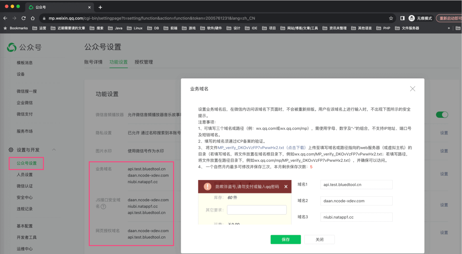Screen dimensions: 462x254
Task: Switch to the 授权管理 tab
Action: click(144, 62)
